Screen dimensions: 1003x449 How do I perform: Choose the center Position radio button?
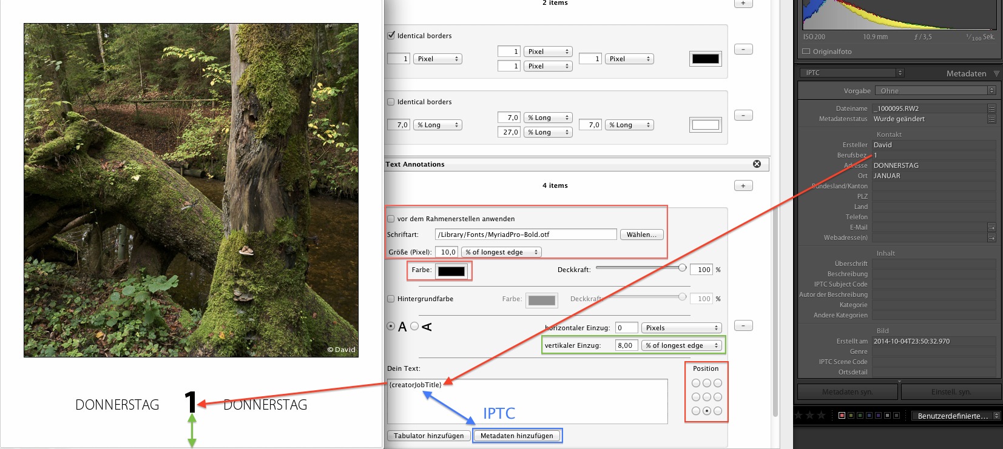click(707, 397)
